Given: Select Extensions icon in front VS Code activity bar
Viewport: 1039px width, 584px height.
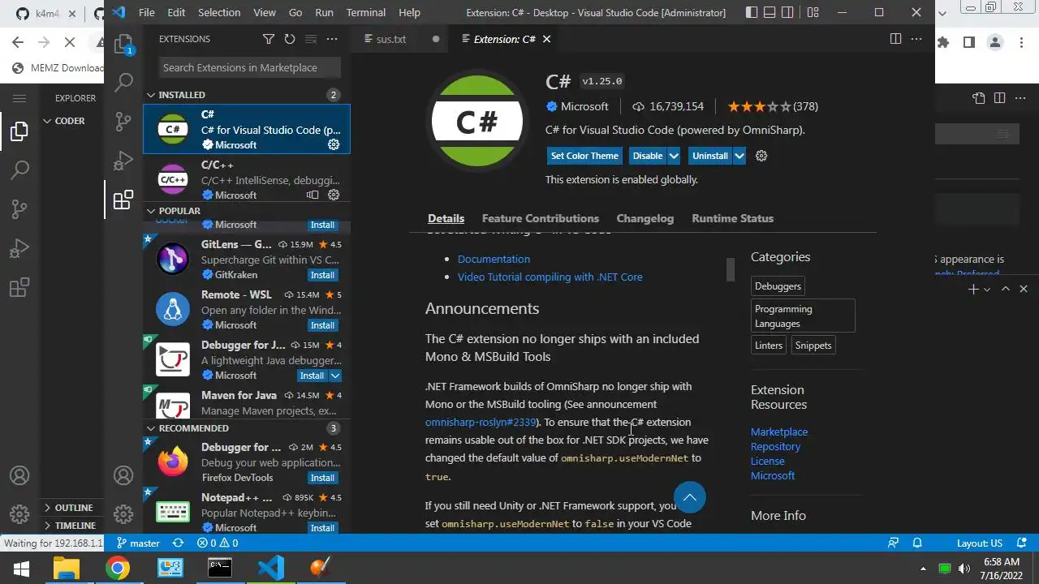Looking at the screenshot, I should point(123,200).
